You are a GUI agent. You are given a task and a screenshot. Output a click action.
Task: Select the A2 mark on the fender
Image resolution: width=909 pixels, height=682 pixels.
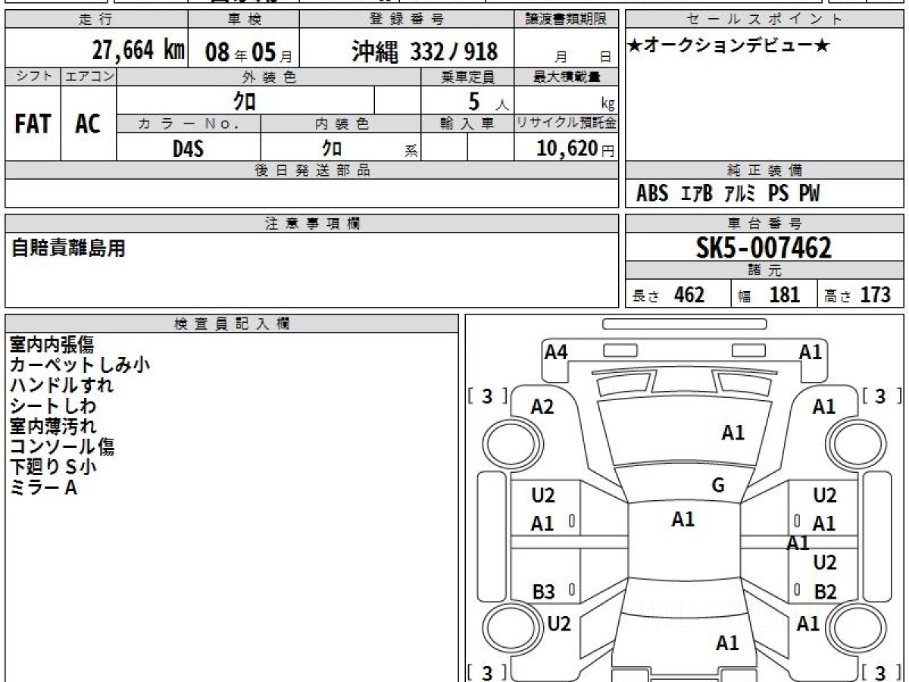(x=542, y=407)
